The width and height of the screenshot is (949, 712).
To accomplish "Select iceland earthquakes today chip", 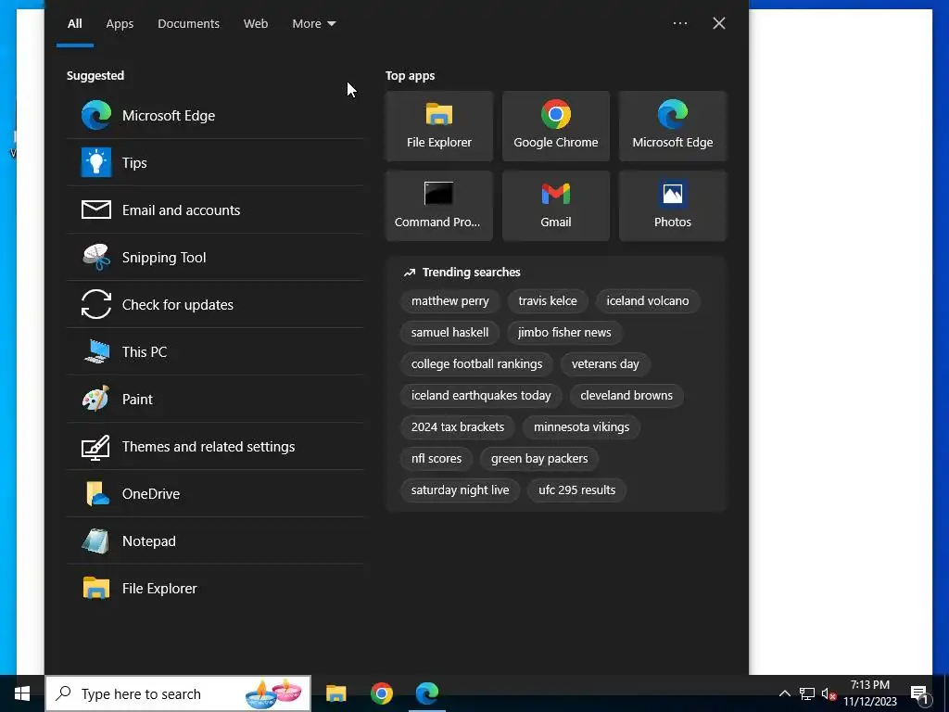I will pos(481,395).
